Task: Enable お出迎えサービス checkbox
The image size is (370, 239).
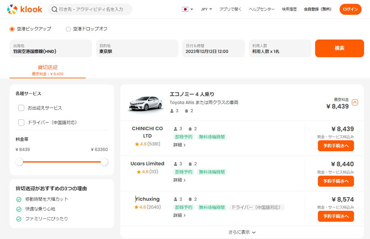Action: coord(21,108)
